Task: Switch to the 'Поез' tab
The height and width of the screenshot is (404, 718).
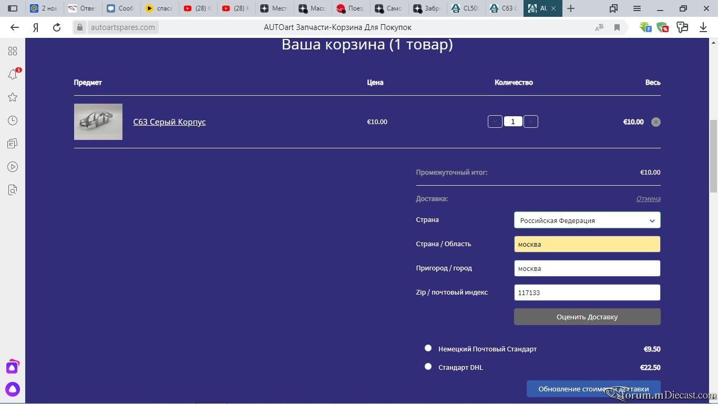Action: [x=350, y=8]
